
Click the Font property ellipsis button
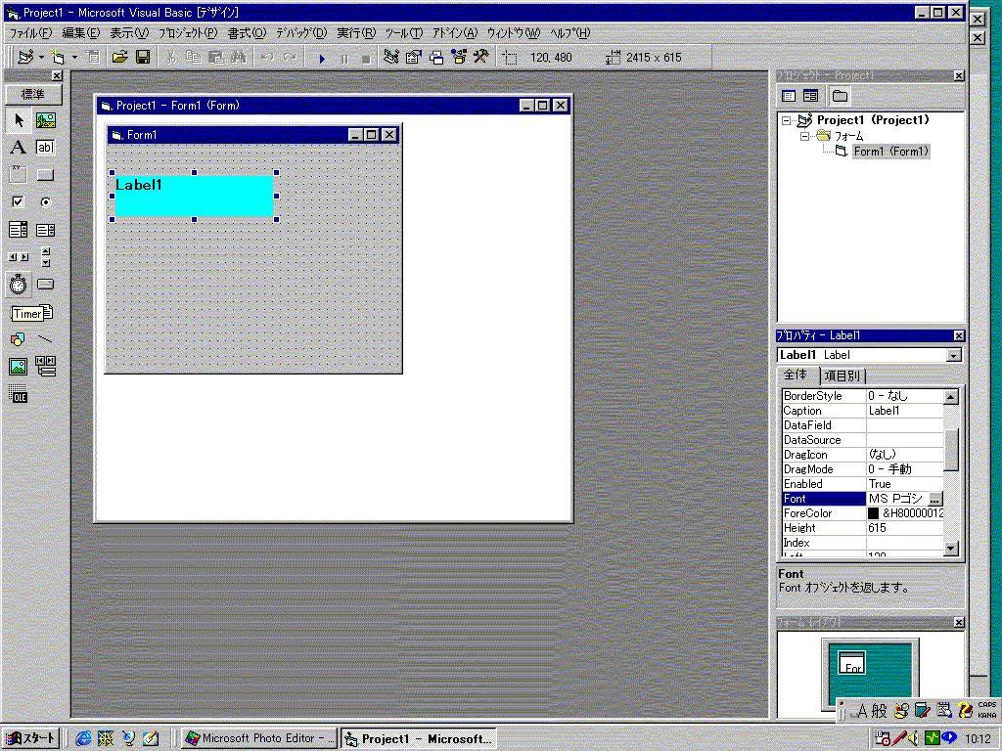point(934,499)
